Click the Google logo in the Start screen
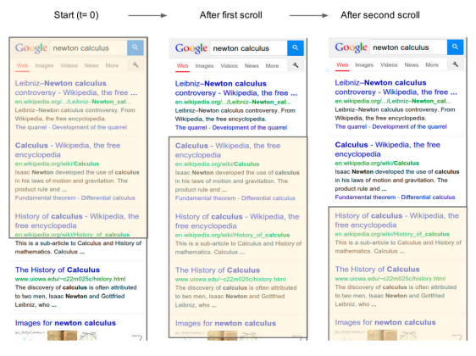 pyautogui.click(x=31, y=48)
